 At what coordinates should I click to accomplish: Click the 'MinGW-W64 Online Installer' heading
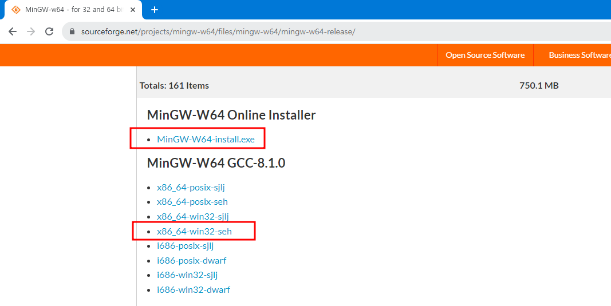coord(231,115)
